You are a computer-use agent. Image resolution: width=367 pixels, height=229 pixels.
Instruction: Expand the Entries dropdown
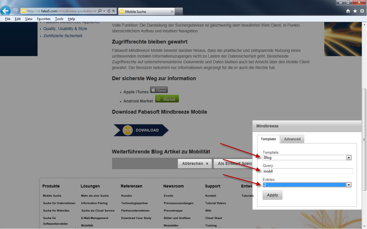[x=348, y=185]
